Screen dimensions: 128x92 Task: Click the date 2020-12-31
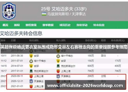pos(17,81)
